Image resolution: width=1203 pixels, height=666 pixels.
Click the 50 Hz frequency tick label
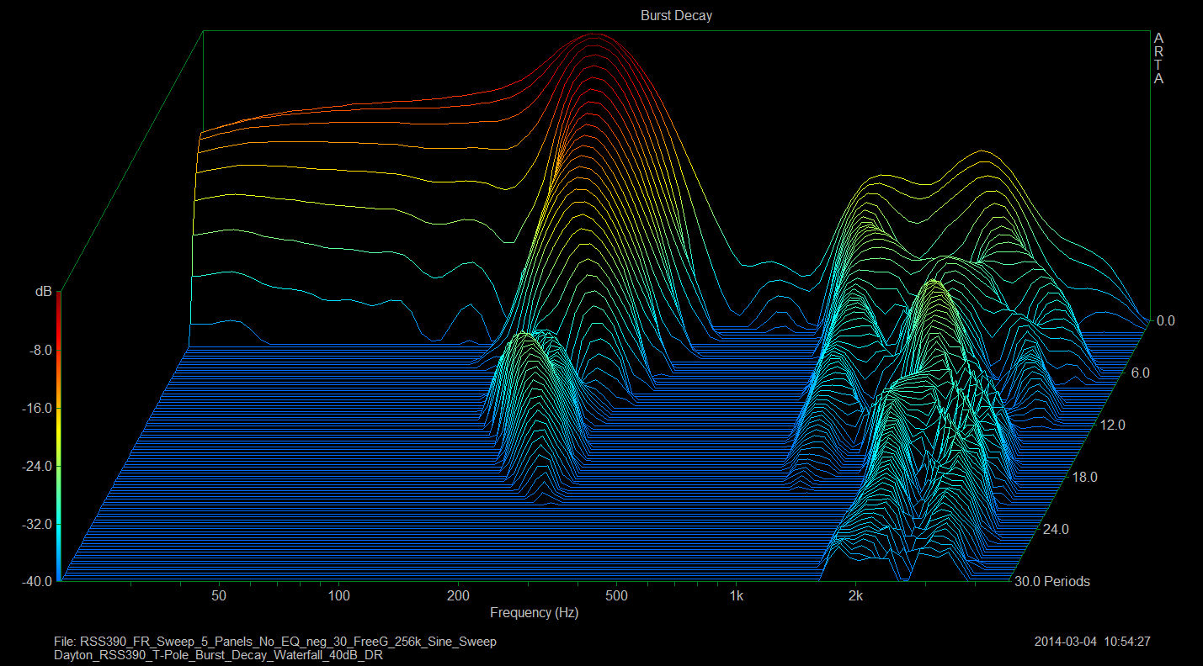click(219, 596)
